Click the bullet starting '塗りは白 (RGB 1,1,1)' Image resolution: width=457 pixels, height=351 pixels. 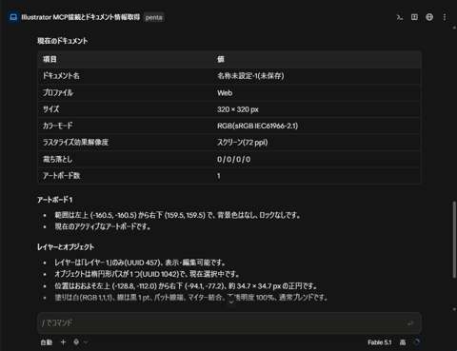tap(191, 298)
